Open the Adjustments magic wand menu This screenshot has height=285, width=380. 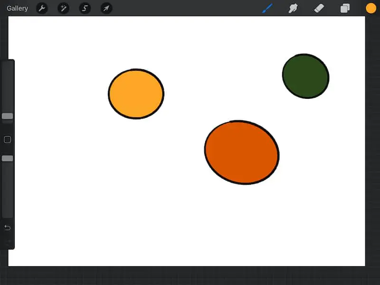coord(64,9)
